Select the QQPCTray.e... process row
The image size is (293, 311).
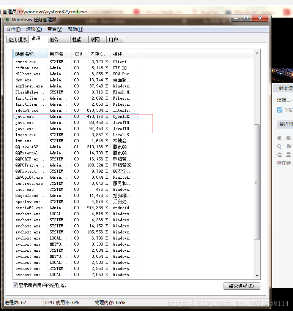[x=76, y=165]
